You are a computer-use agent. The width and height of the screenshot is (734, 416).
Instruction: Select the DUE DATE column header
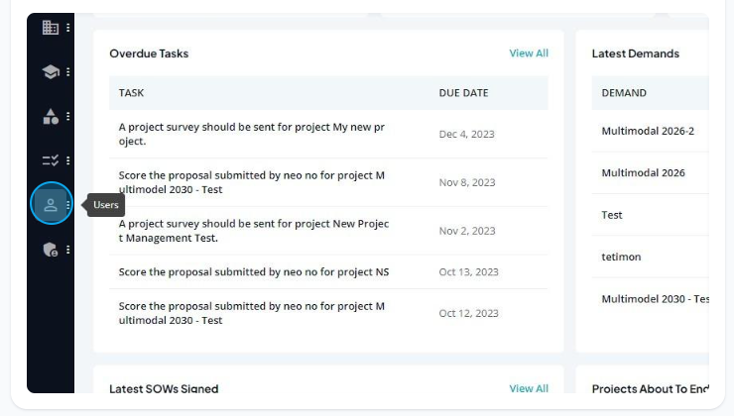pos(463,93)
